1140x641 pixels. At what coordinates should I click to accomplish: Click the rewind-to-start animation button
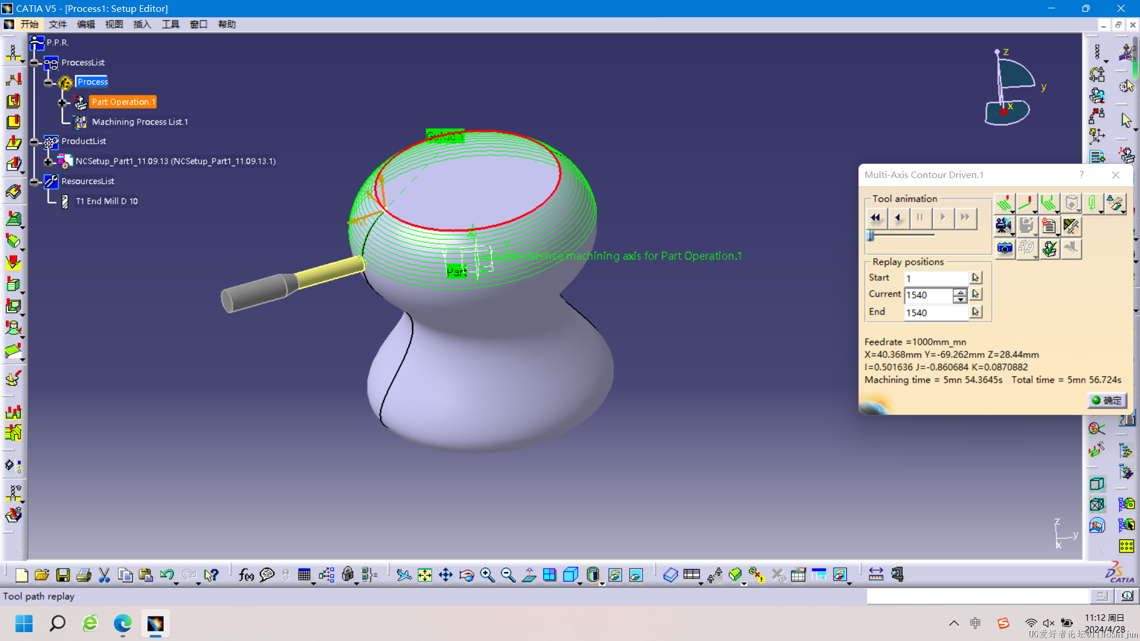(876, 218)
